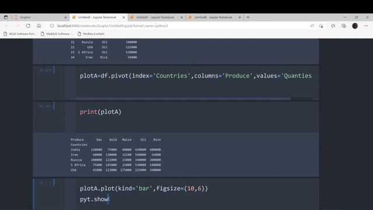Go forward to the next page

[17, 26]
